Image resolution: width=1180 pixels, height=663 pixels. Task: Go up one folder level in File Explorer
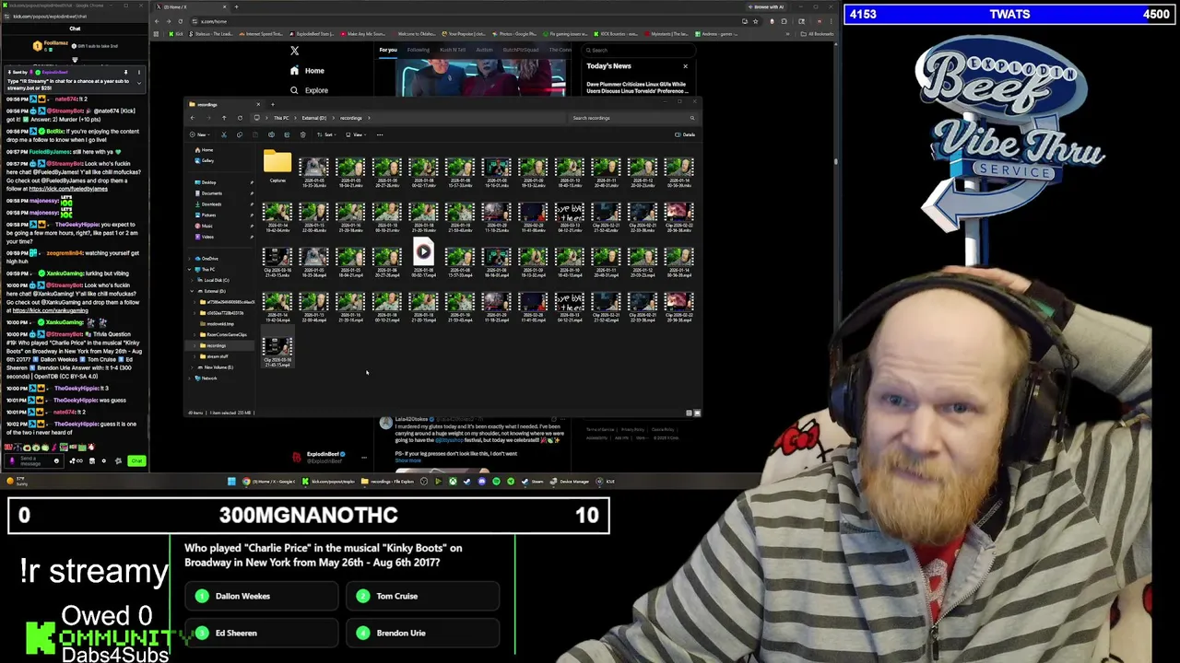click(x=224, y=118)
